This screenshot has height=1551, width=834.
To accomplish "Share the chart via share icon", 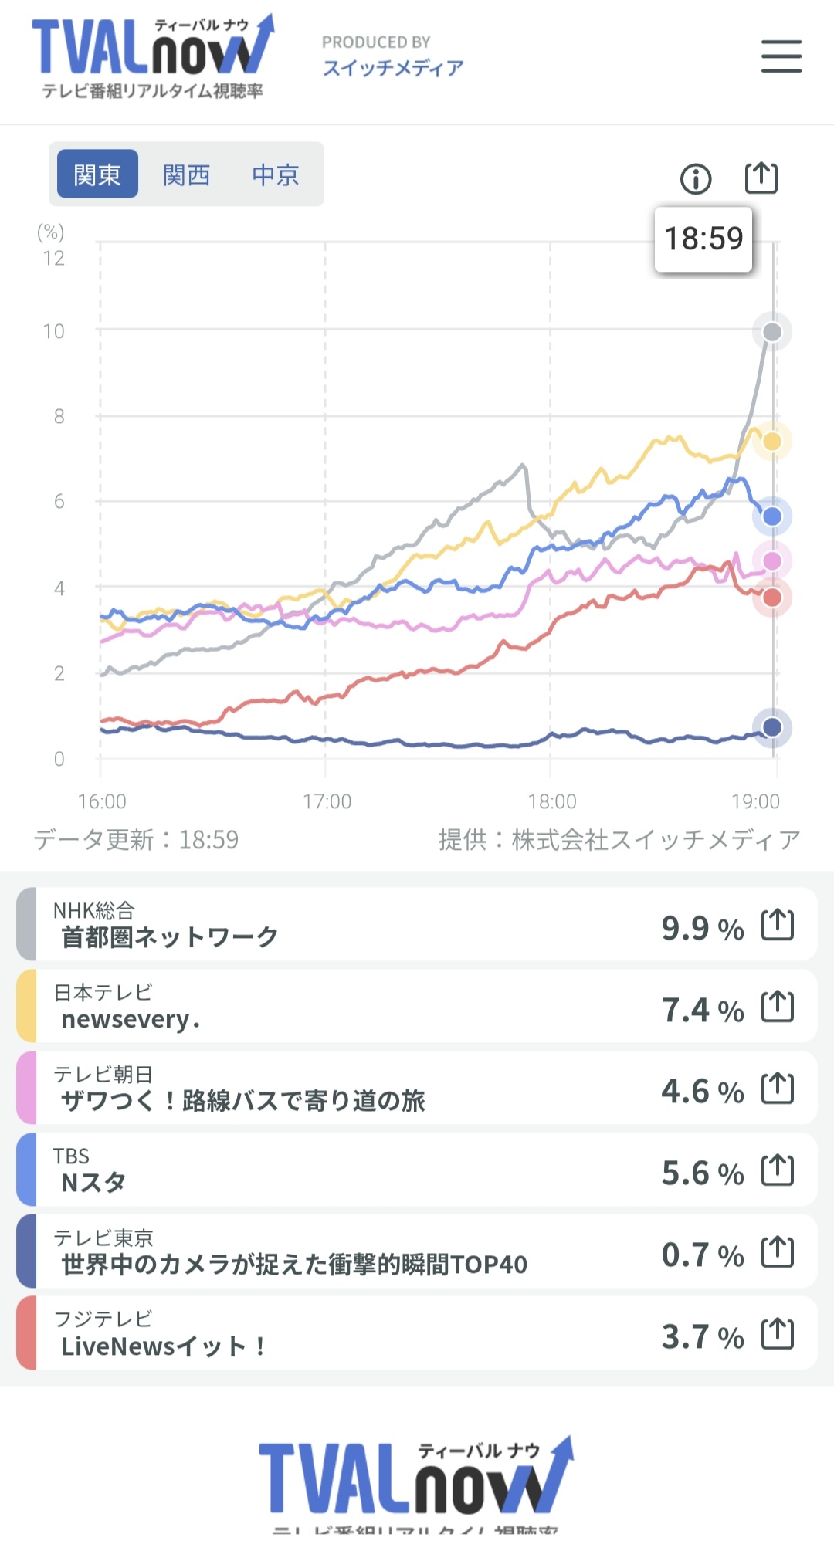I will pos(761,178).
